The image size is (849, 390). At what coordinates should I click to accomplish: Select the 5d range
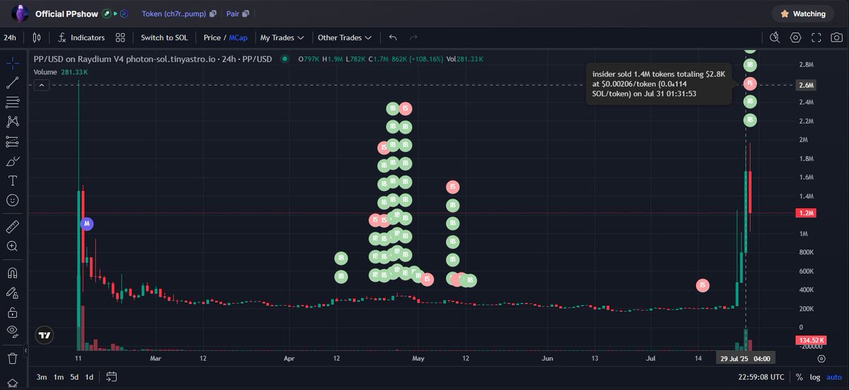[x=74, y=377]
